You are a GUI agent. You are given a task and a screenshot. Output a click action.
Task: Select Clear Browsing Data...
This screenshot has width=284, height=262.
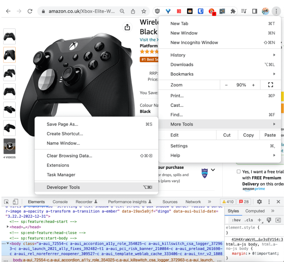(96, 156)
